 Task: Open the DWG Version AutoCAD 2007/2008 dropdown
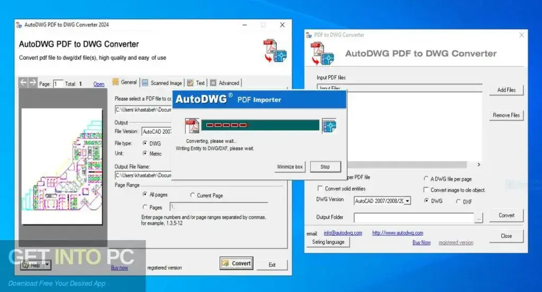pyautogui.click(x=408, y=201)
